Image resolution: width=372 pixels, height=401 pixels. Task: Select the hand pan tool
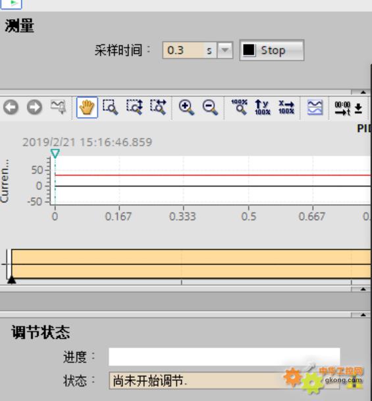point(87,108)
